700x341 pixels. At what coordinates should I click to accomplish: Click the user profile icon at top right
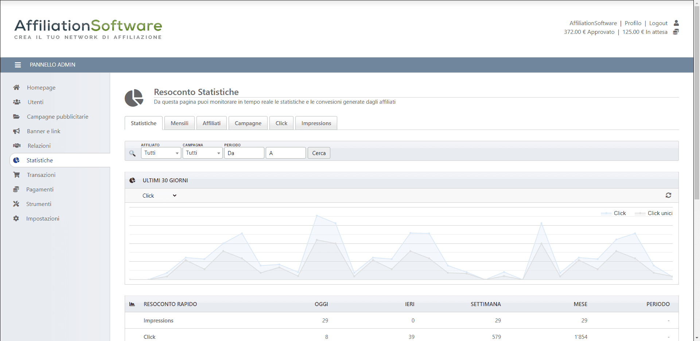tap(676, 23)
